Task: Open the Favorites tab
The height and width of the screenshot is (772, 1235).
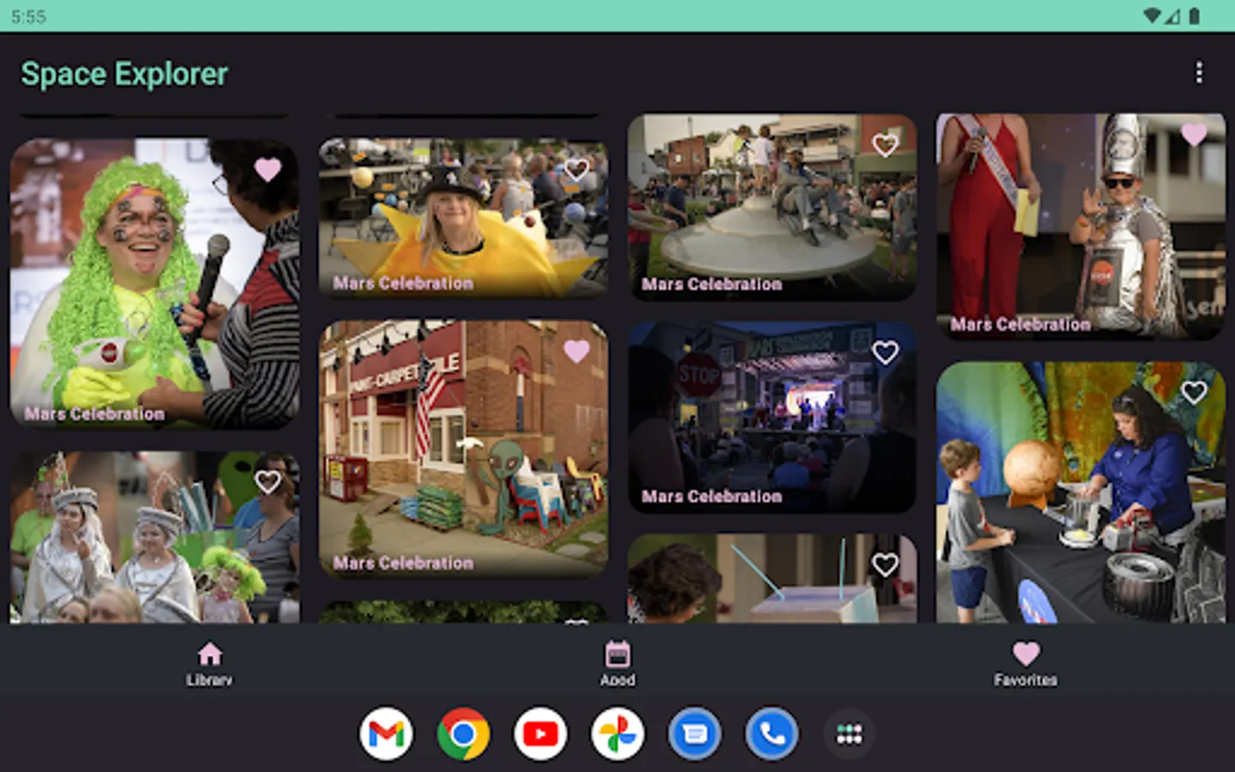Action: tap(1026, 664)
